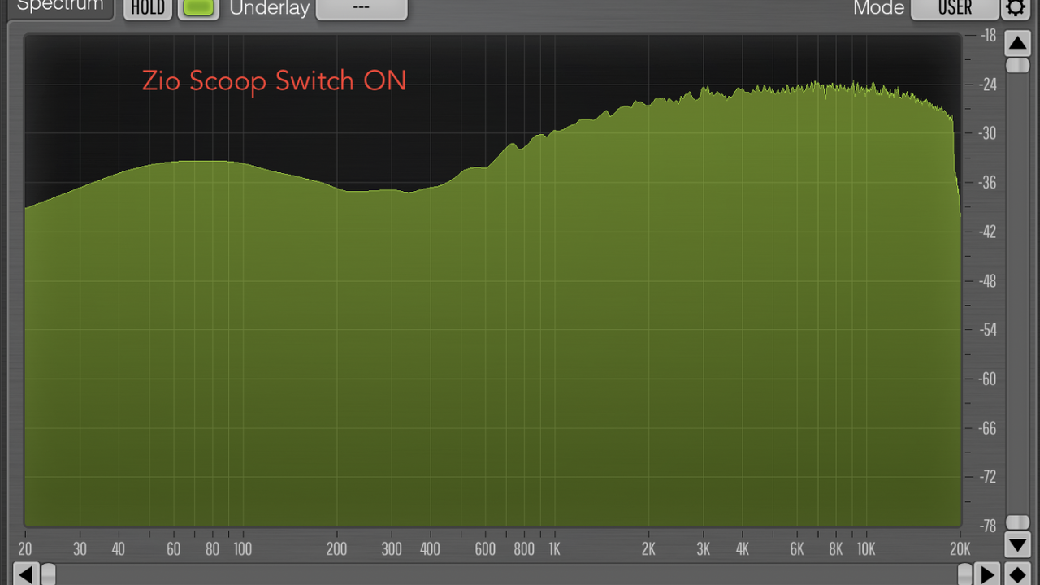This screenshot has height=585, width=1040.
Task: Click the -18 dB scale label
Action: click(x=986, y=36)
